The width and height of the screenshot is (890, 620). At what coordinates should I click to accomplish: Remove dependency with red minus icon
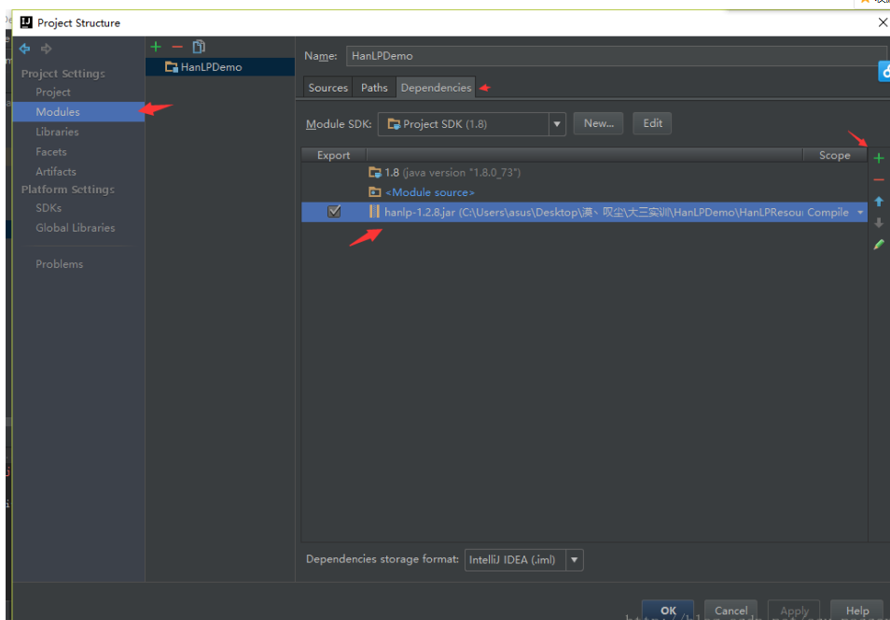click(879, 180)
